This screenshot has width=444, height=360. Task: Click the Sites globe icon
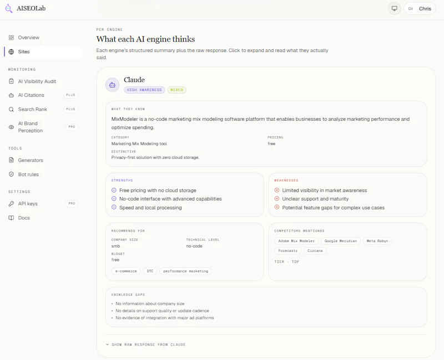(11, 52)
